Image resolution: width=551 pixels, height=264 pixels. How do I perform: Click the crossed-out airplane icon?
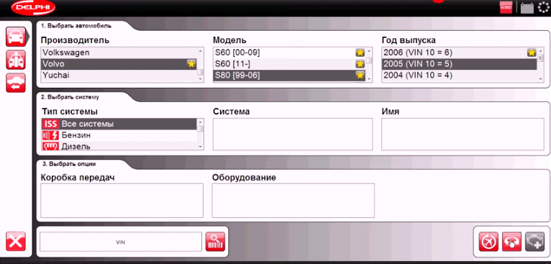point(488,242)
